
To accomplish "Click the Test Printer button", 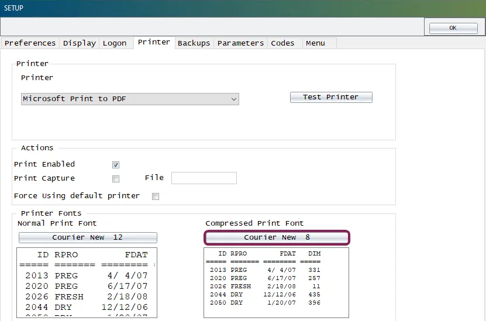I will 331,97.
